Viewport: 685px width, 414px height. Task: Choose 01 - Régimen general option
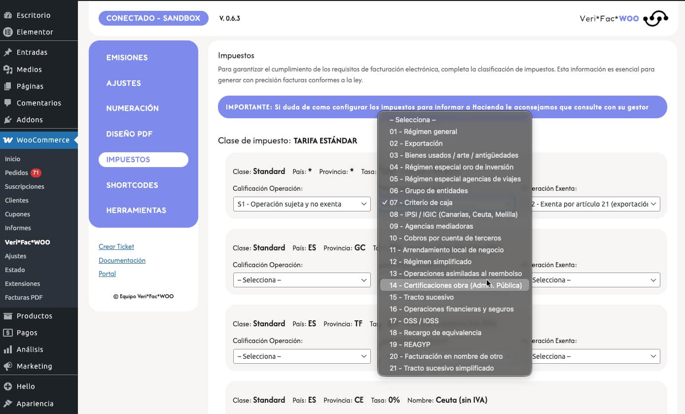pyautogui.click(x=455, y=132)
